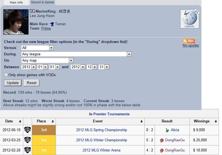Open the On map dropdown
This screenshot has height=155, width=222.
coord(47,61)
